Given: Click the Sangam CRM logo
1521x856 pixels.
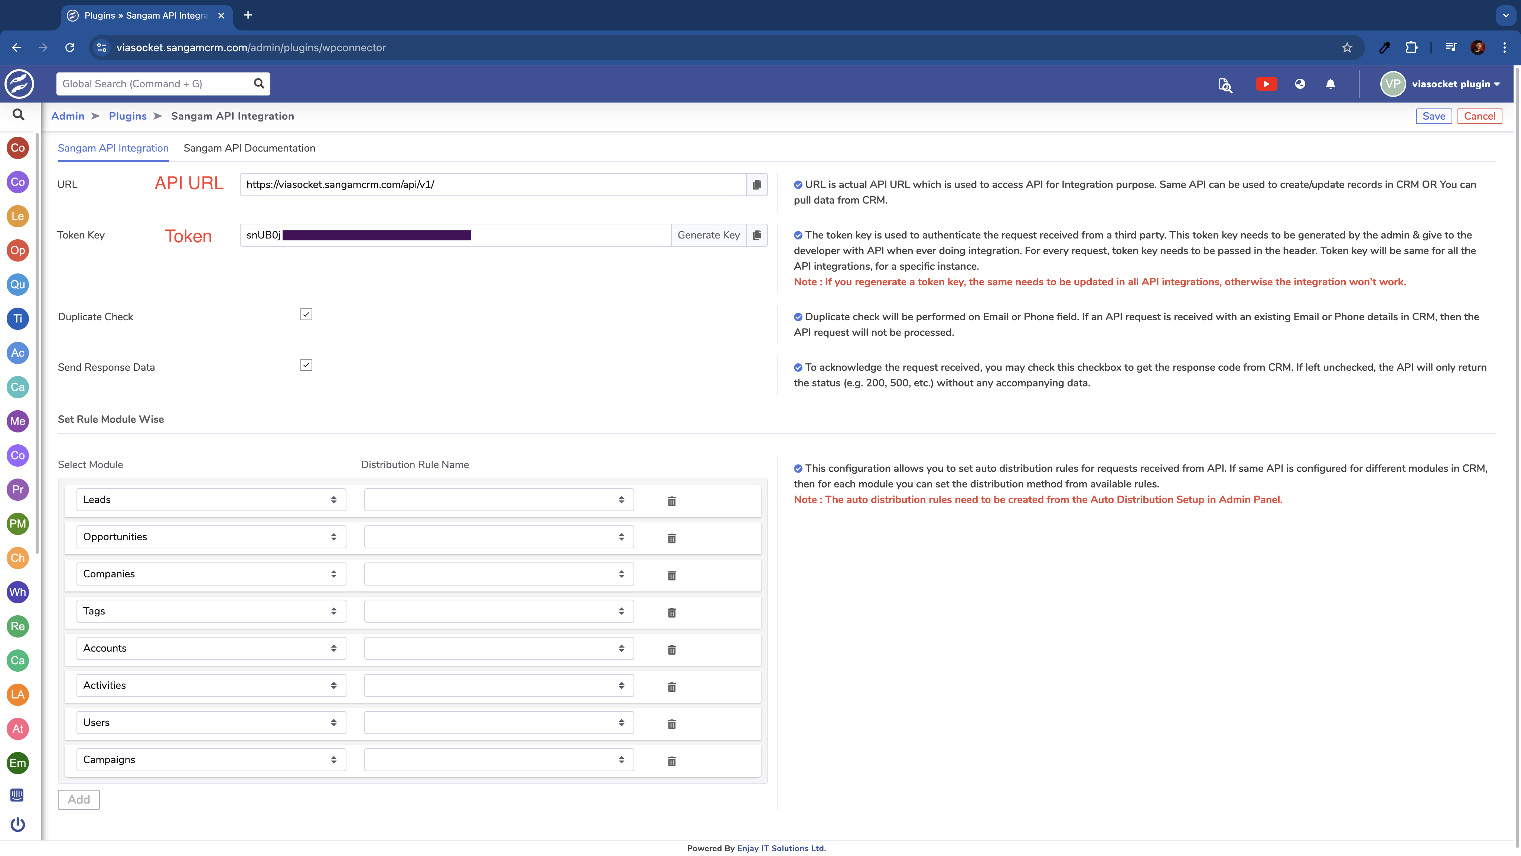Looking at the screenshot, I should 19,84.
